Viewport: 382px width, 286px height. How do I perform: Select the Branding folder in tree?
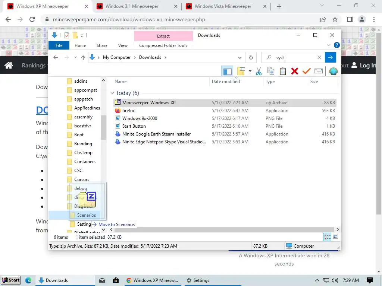pyautogui.click(x=80, y=144)
